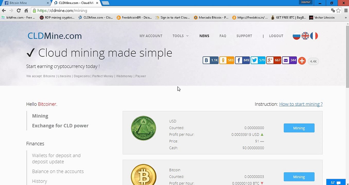Open Balance on the accounts
Image resolution: width=349 pixels, height=185 pixels.
pos(58,171)
